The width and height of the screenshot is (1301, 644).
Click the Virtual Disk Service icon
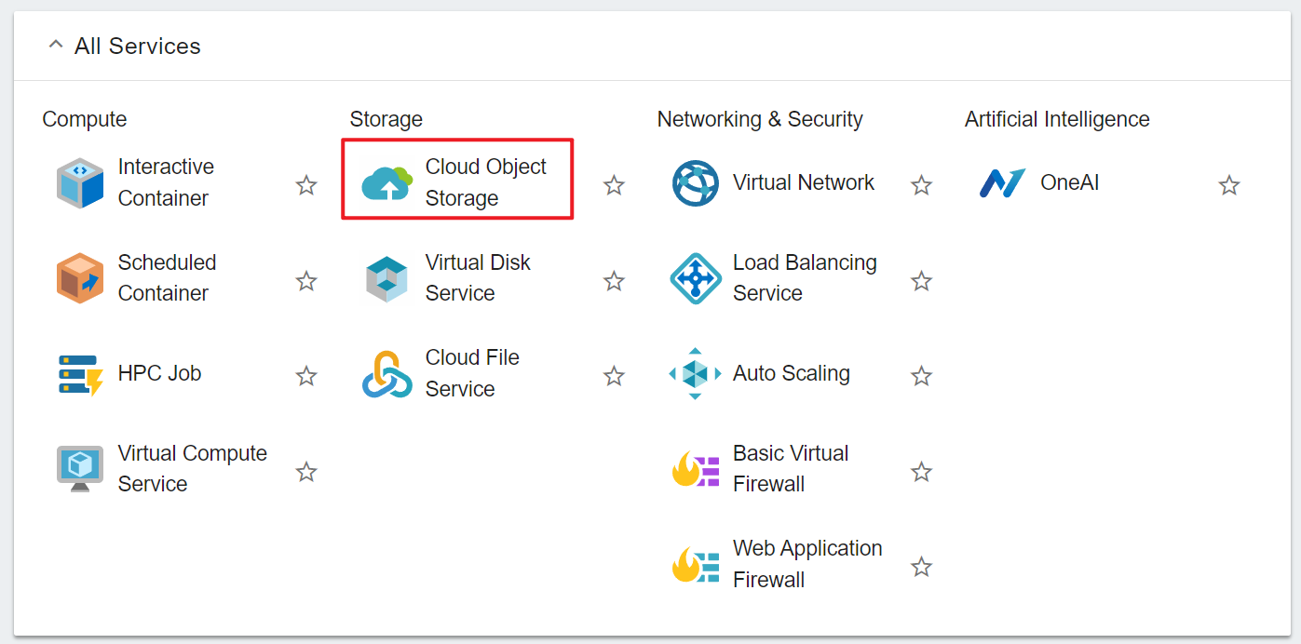387,278
